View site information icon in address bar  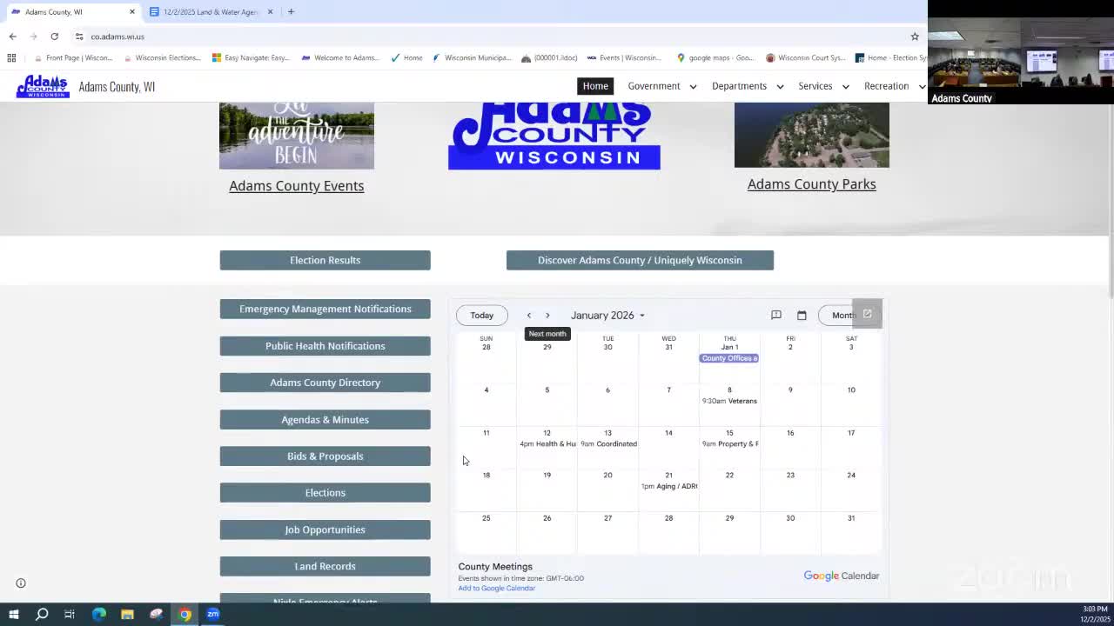79,37
